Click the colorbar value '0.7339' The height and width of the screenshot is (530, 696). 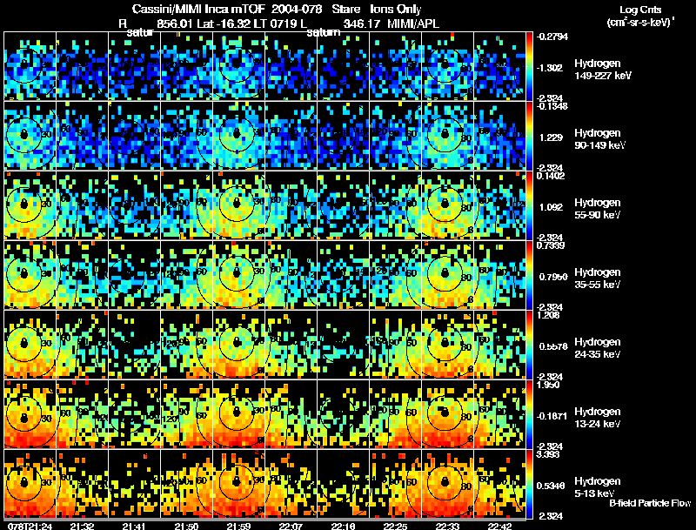click(551, 245)
